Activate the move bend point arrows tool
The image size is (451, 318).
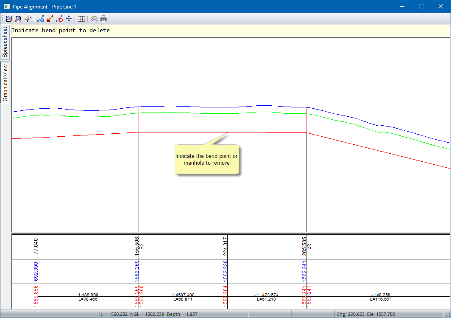coord(69,19)
